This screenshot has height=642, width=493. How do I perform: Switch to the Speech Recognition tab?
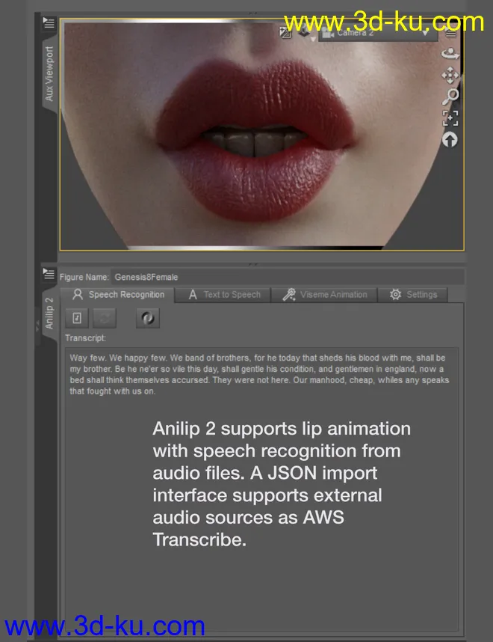click(x=117, y=295)
